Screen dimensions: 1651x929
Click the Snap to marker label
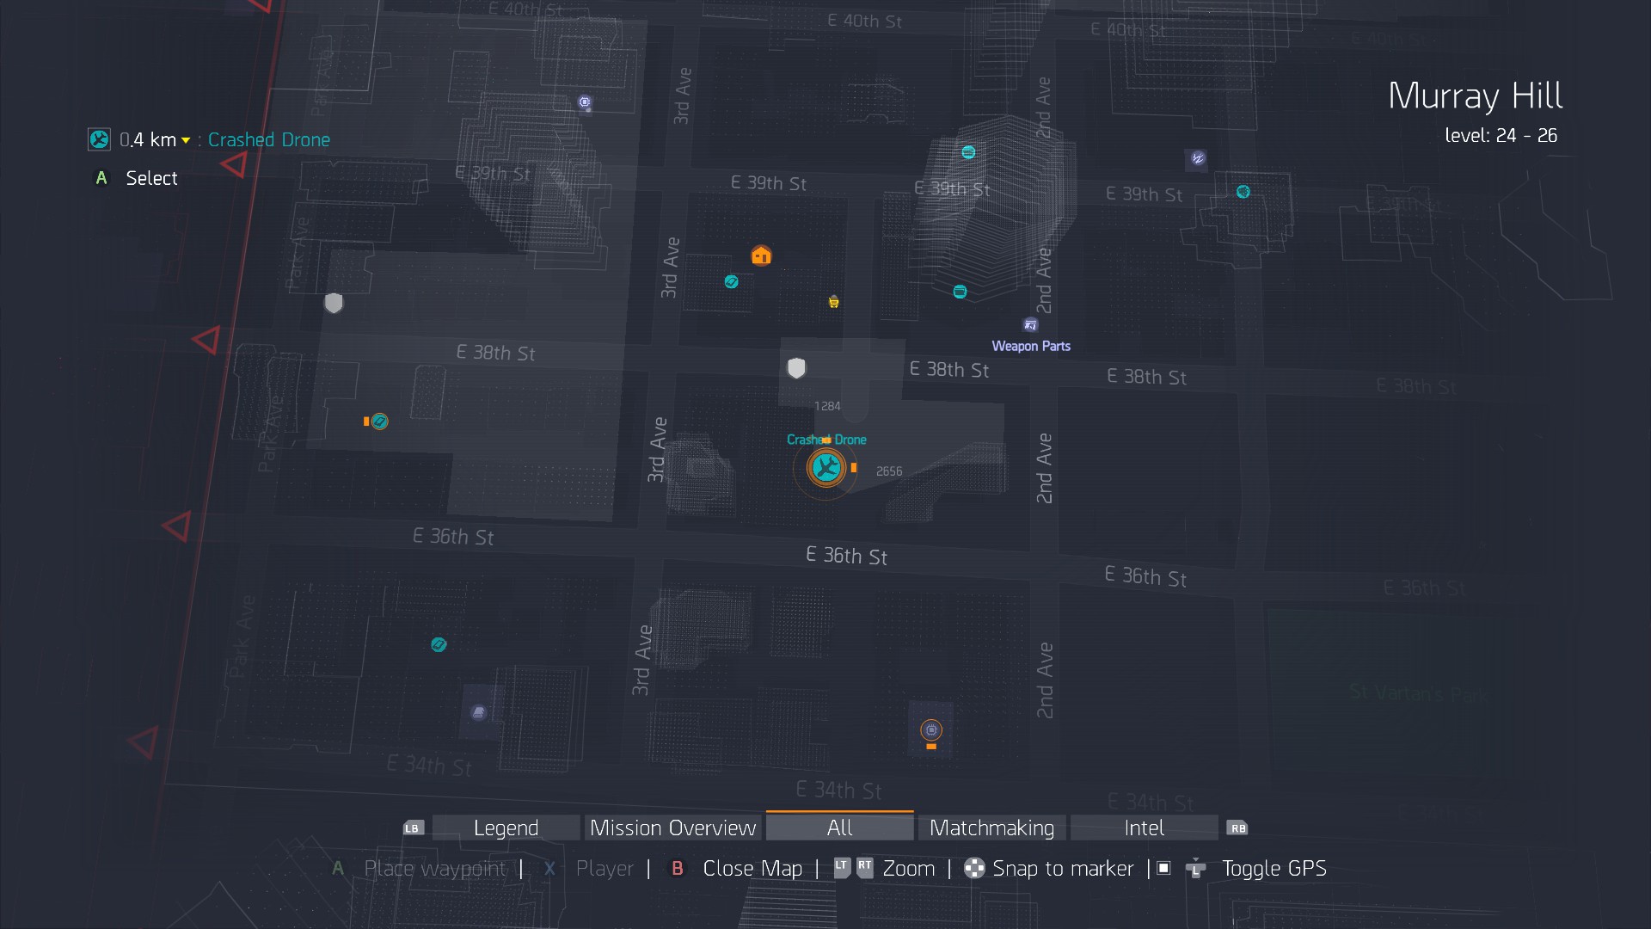click(x=1063, y=869)
